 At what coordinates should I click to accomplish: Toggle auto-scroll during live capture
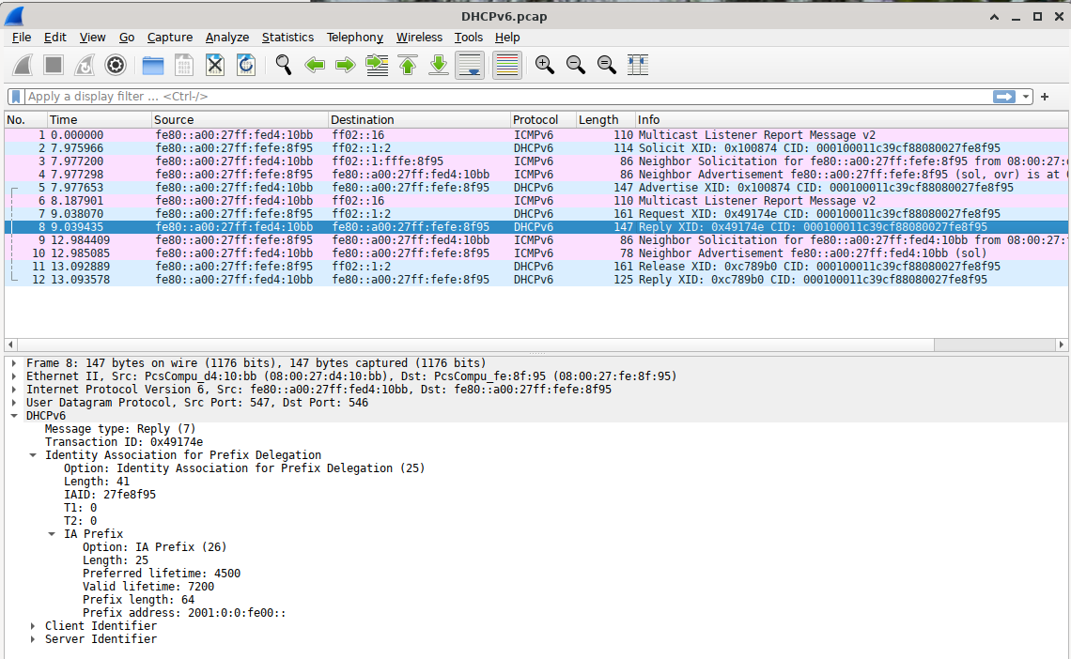470,65
